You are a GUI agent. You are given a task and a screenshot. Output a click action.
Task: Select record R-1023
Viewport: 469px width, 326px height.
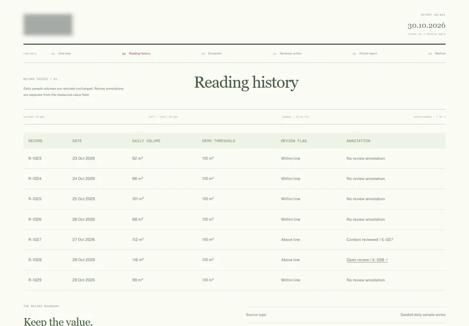pos(35,158)
